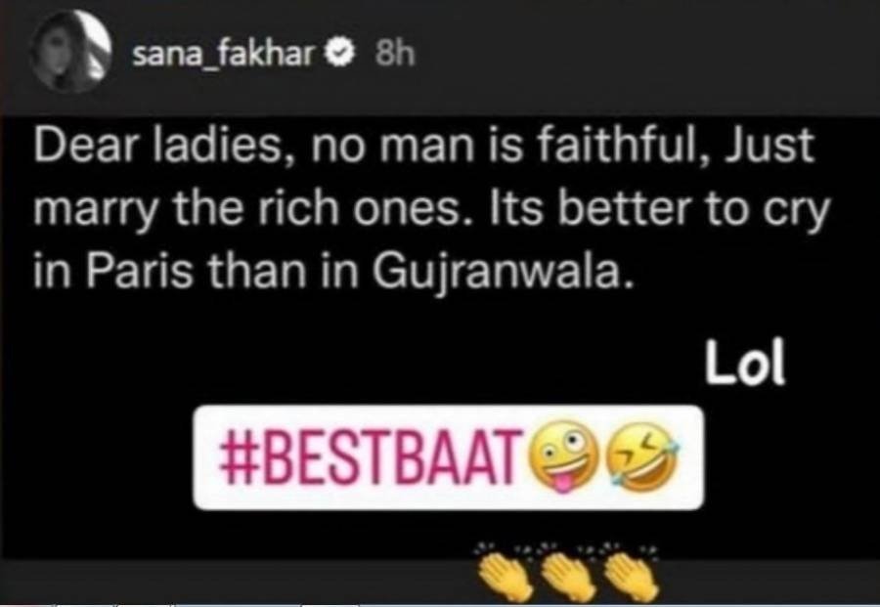Click the word "Just" ending the first line

[x=769, y=145]
